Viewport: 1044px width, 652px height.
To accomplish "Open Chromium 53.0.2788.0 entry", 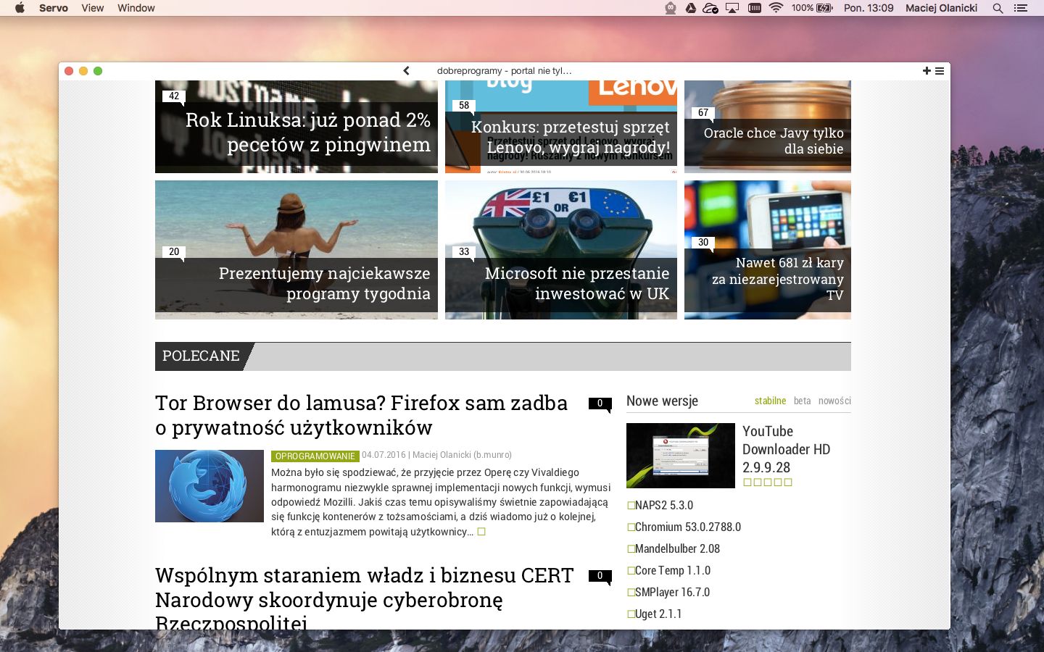I will [688, 527].
